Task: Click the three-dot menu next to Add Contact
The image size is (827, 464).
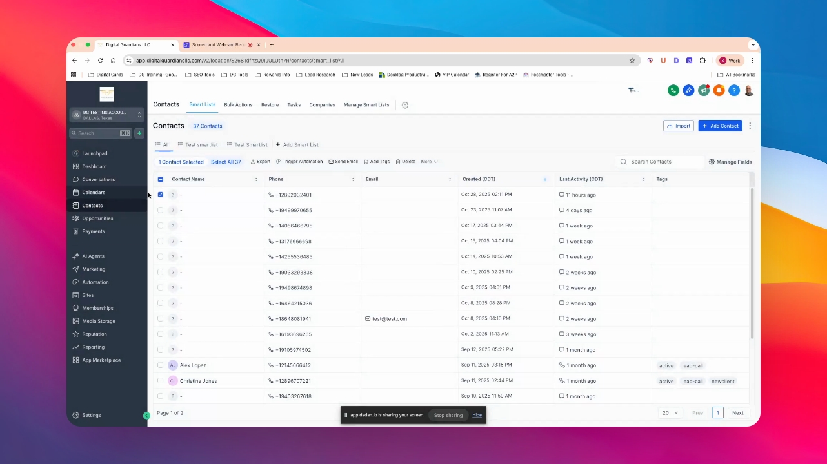Action: (750, 126)
